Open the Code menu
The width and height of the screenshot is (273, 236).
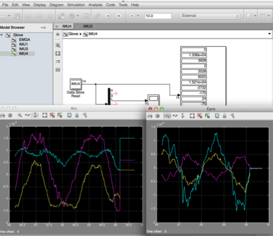coord(110,4)
